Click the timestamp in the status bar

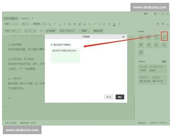[159, 123]
